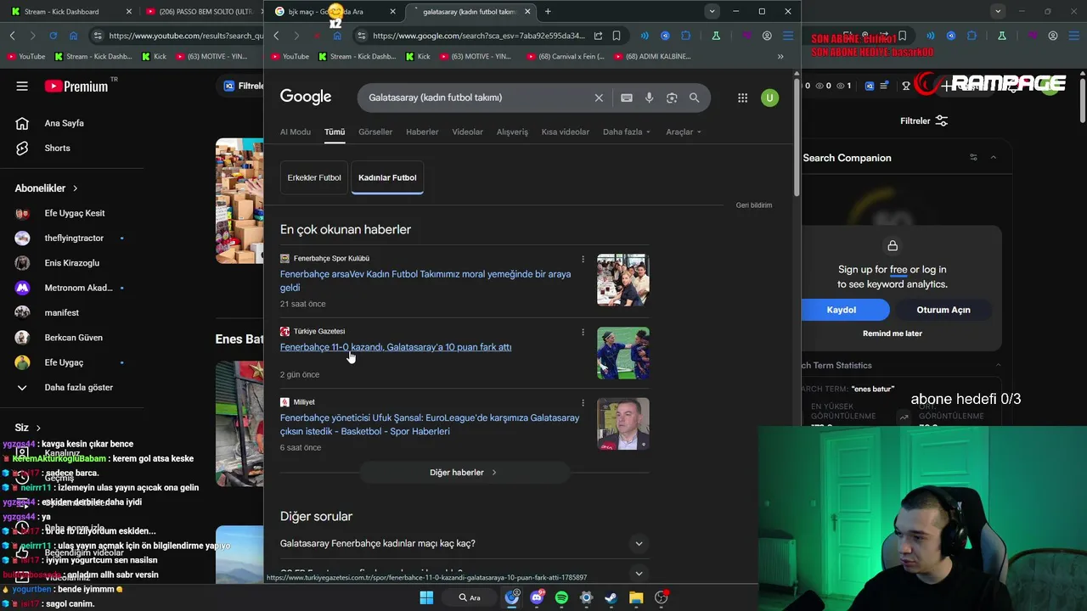Click home button in Google window toolbar
Screen dimensions: 1087x611
pos(337,36)
